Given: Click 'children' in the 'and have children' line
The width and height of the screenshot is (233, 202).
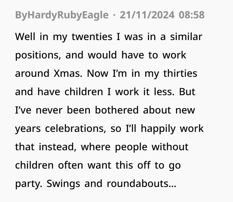Looking at the screenshot, I should [84, 92].
